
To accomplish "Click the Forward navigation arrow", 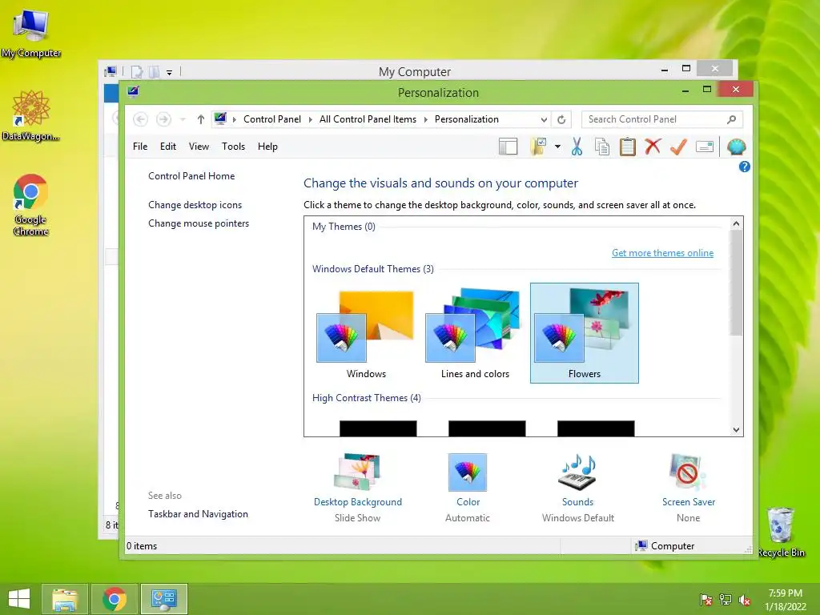I will 163,120.
